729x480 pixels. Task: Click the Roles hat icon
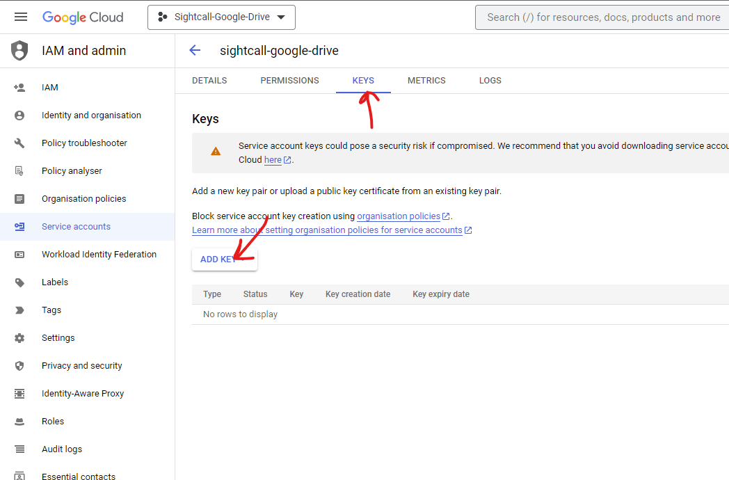click(19, 422)
